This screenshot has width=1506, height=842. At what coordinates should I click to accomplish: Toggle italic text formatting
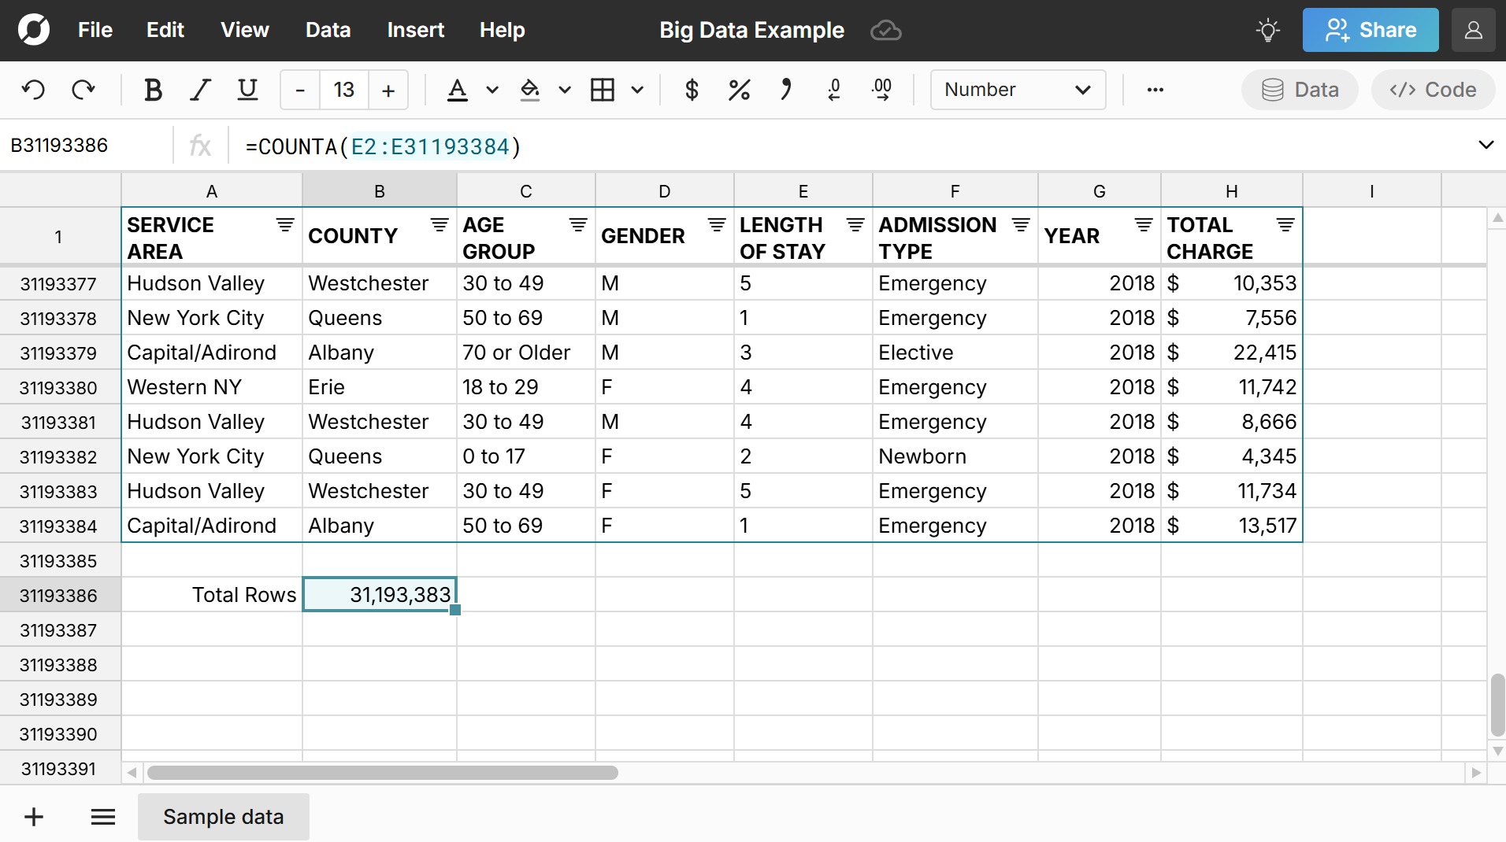[201, 90]
